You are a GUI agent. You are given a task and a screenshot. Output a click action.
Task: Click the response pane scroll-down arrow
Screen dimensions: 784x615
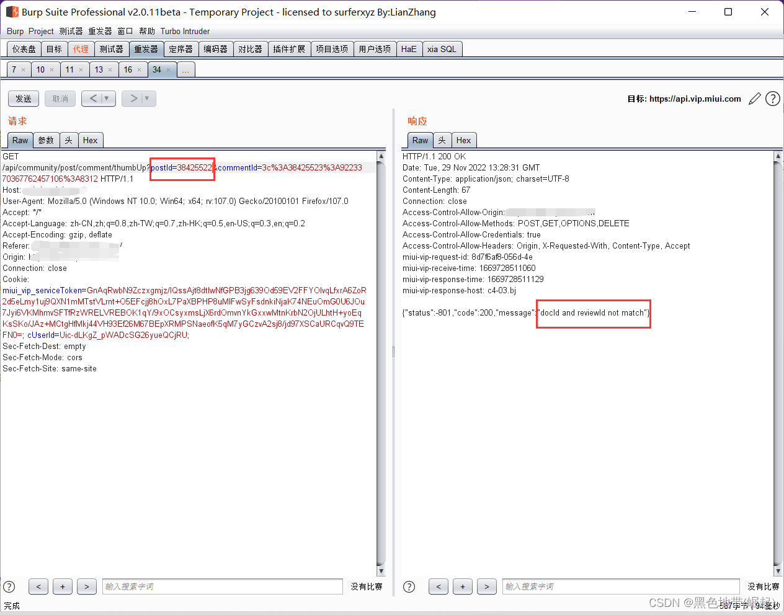point(778,571)
